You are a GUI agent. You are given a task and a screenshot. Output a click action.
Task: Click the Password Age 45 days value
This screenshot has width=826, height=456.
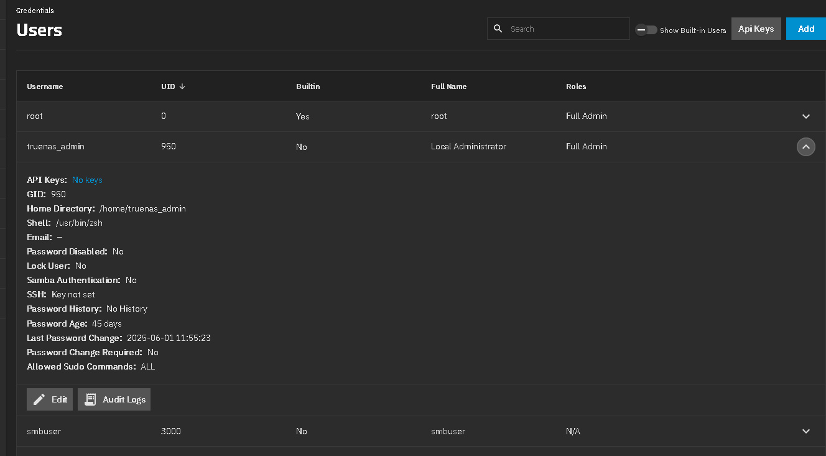107,323
